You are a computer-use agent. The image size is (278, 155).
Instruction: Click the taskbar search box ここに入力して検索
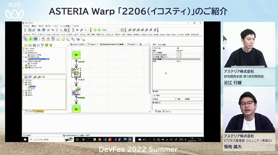pyautogui.click(x=46, y=139)
